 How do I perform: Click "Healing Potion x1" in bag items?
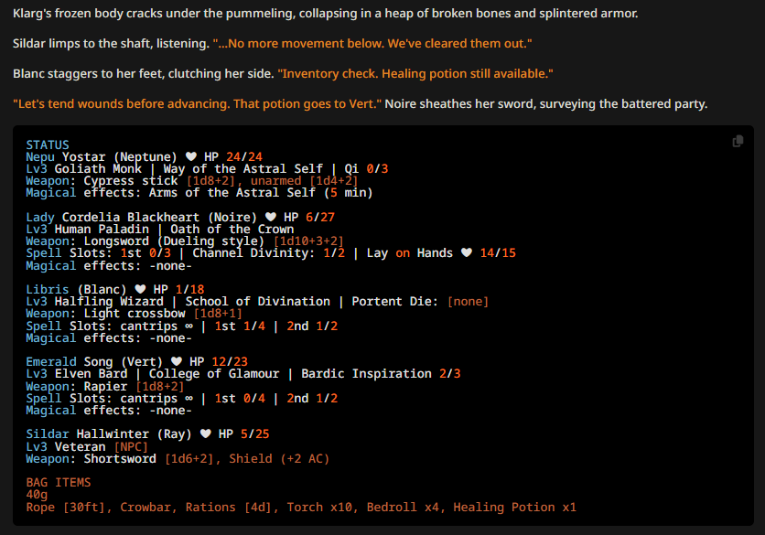pos(514,508)
